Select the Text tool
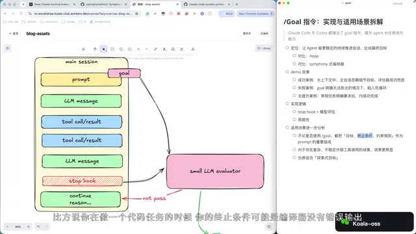 tap(164, 49)
